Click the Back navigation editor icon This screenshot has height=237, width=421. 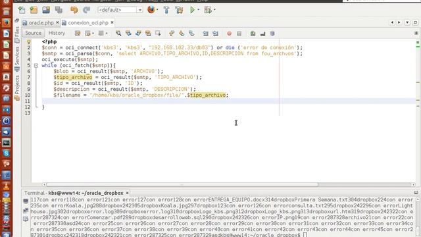click(x=87, y=34)
